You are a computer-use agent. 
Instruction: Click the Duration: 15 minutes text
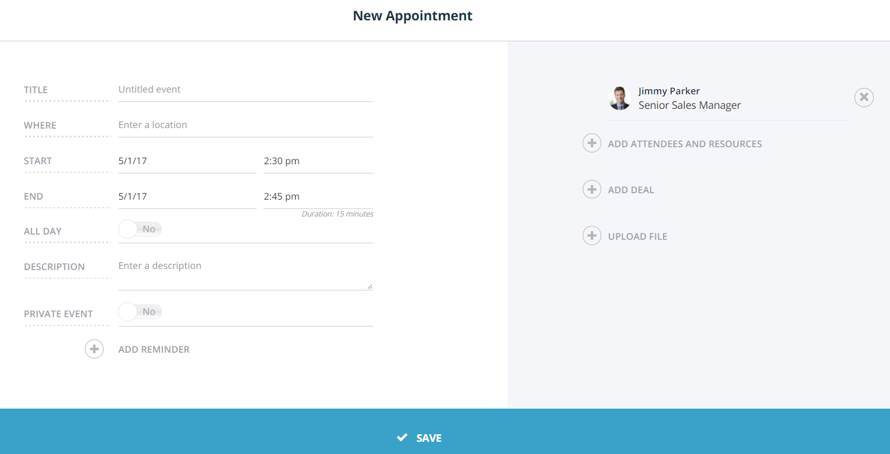(x=338, y=214)
